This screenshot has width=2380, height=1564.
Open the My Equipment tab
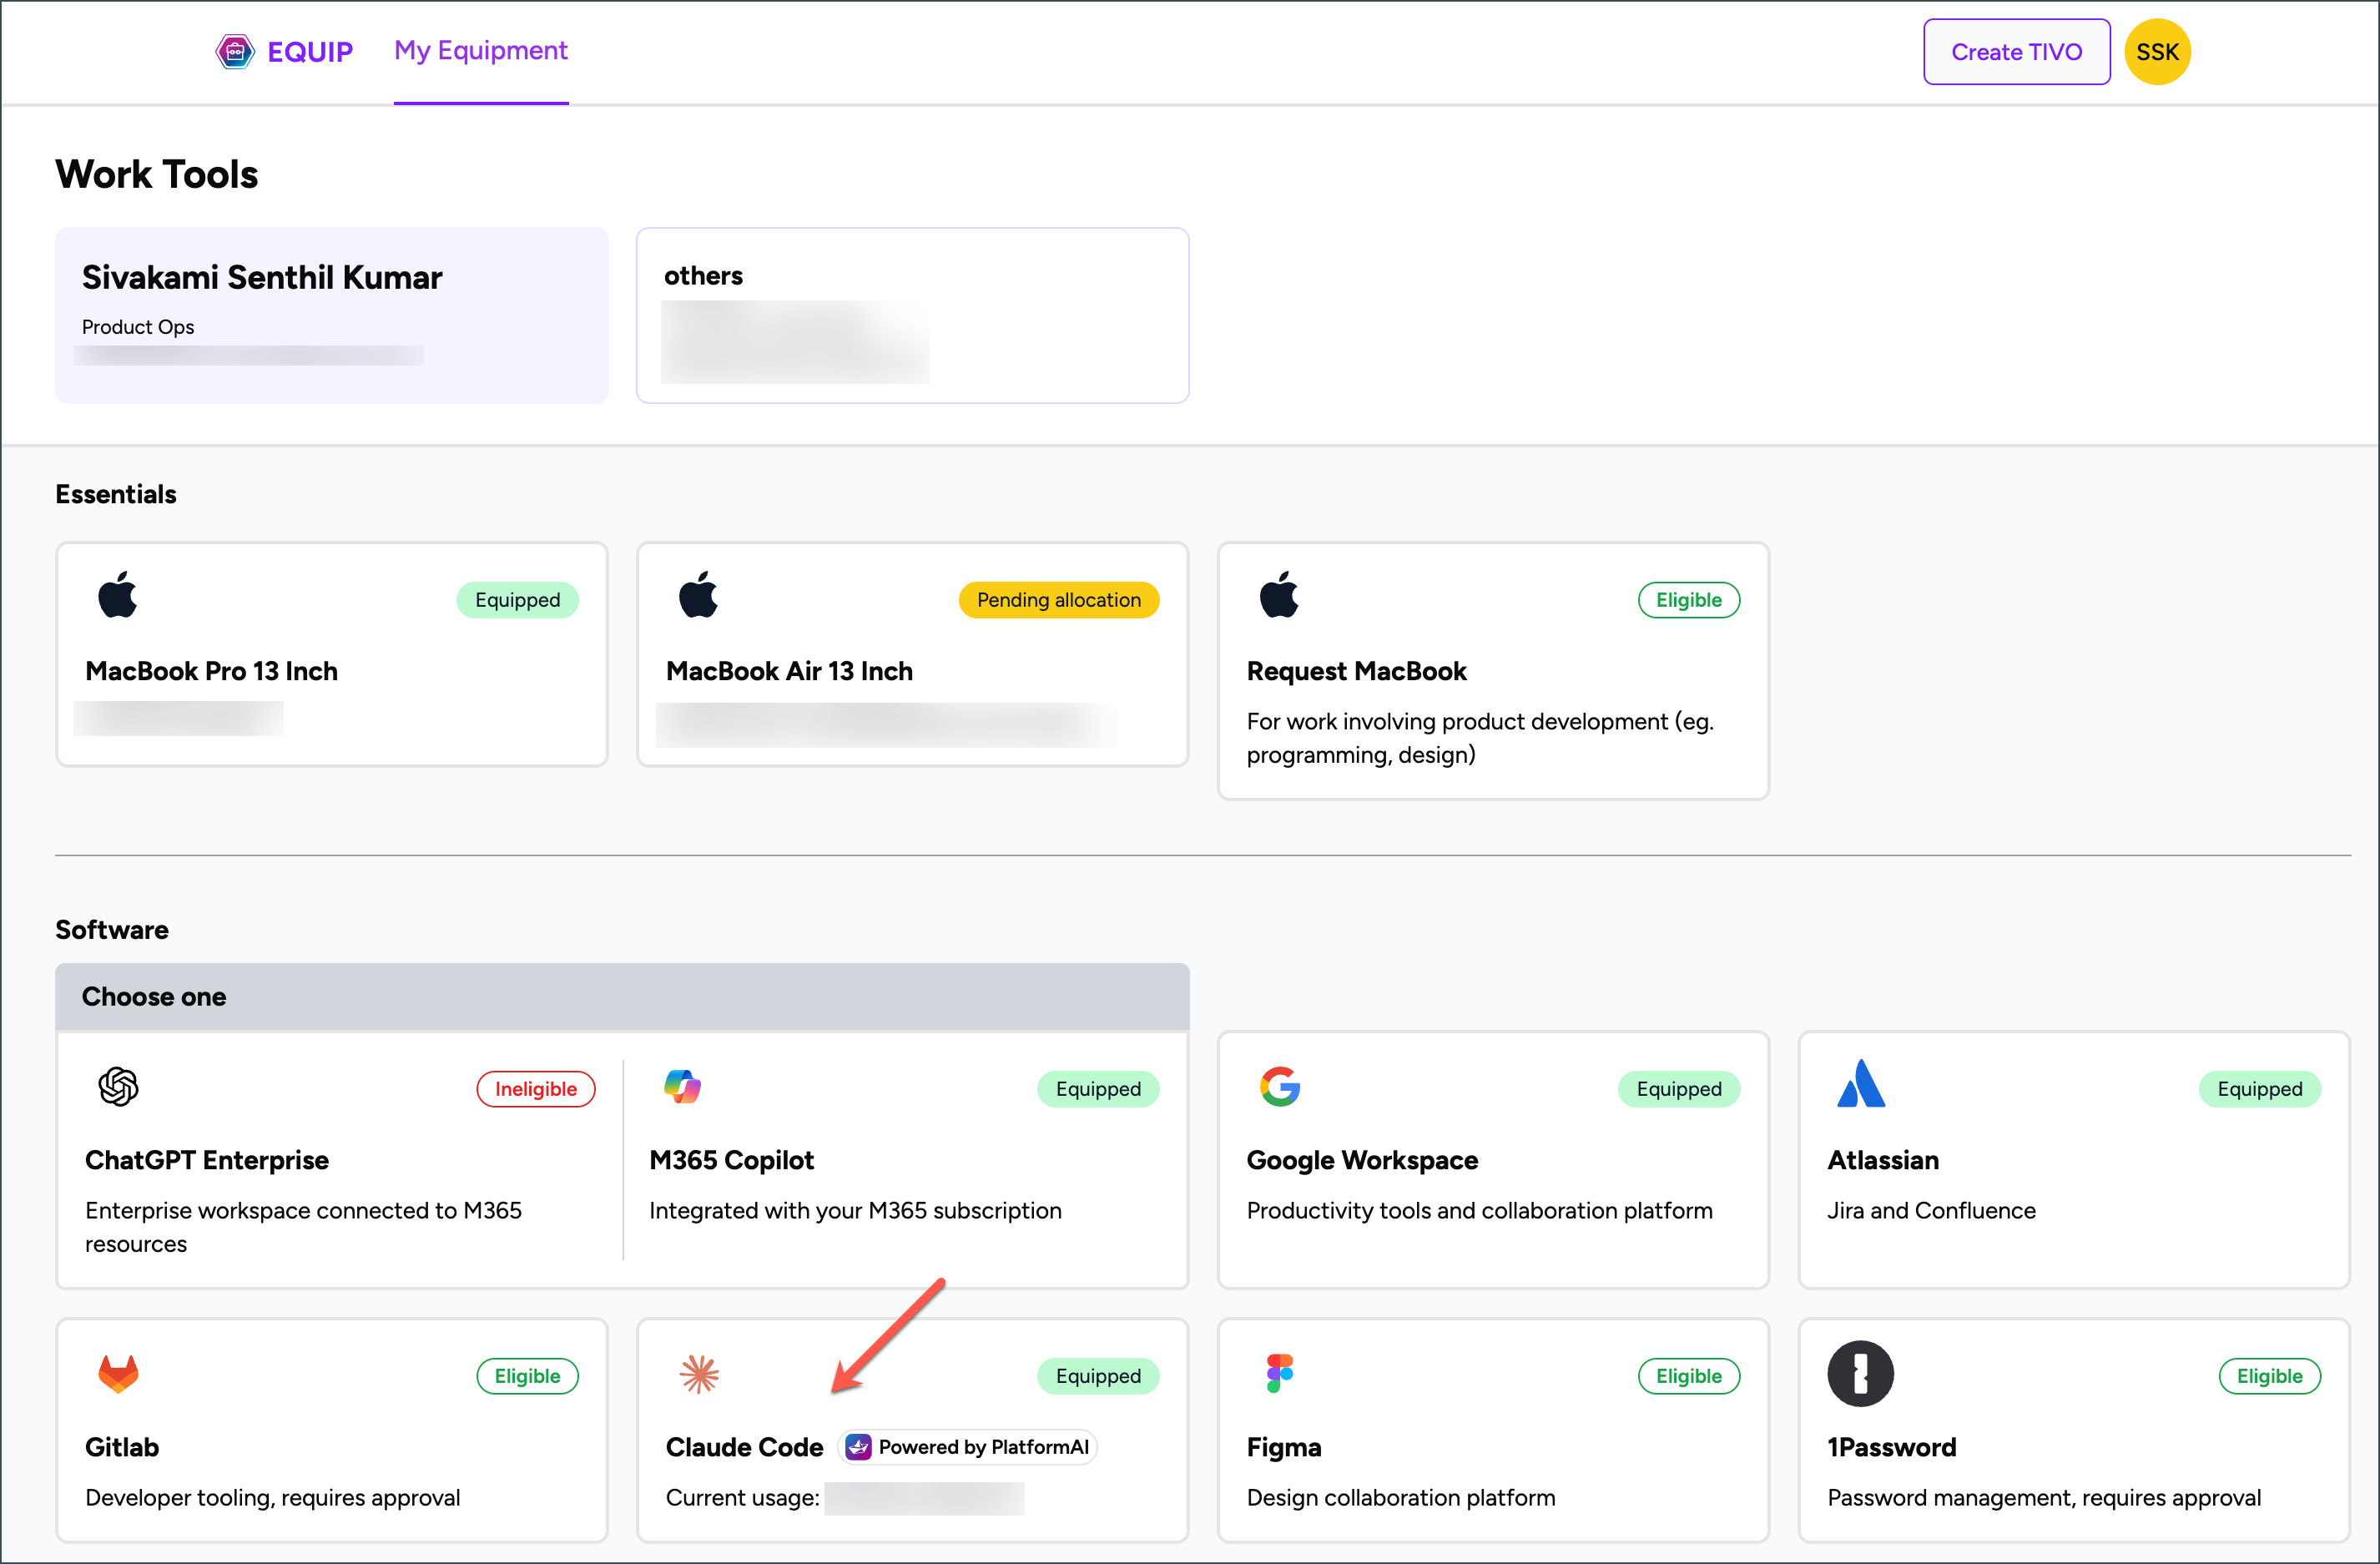click(x=481, y=51)
